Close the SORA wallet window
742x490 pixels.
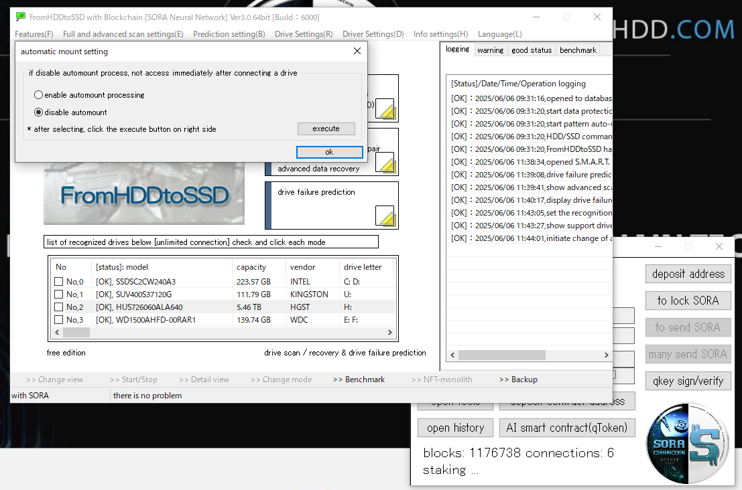tap(719, 246)
